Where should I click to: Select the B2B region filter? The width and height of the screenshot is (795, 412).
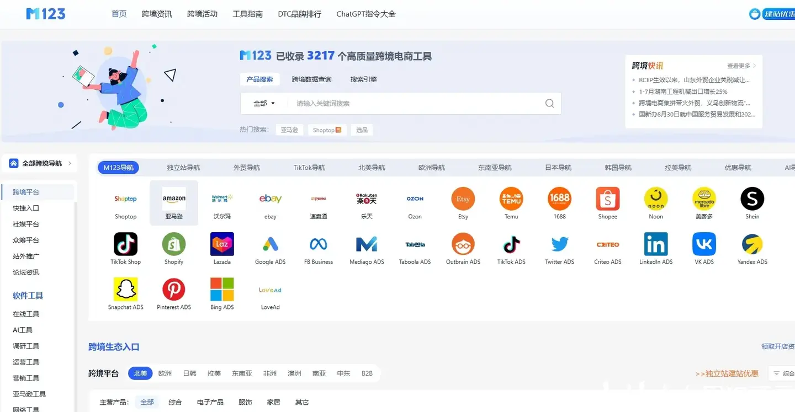(367, 373)
